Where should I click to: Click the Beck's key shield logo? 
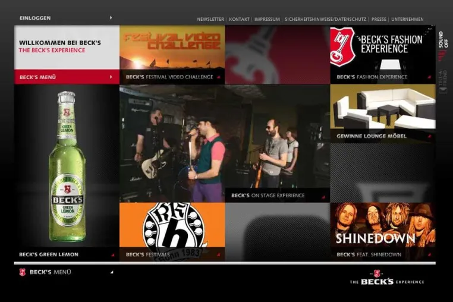tap(342, 46)
